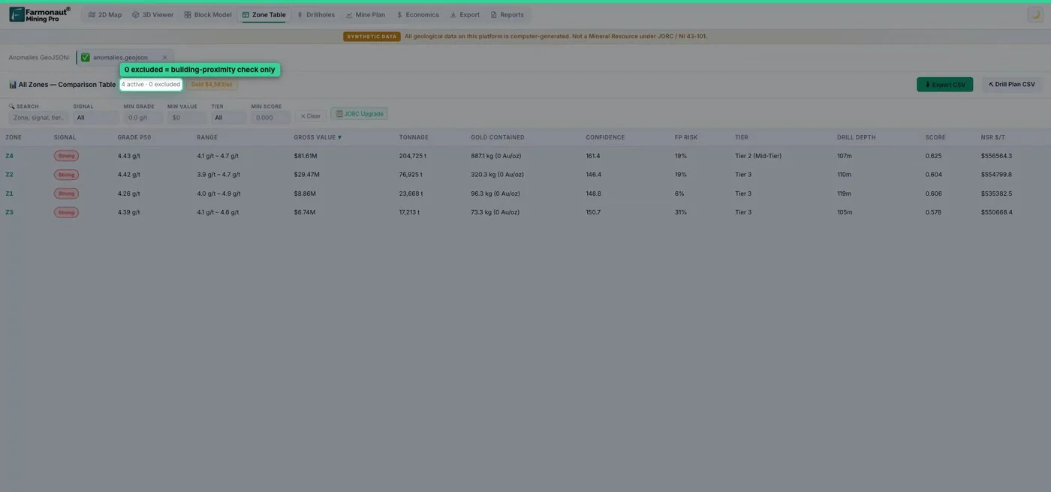1051x492 pixels.
Task: Sort by the NSR $/T column header
Action: (993, 137)
